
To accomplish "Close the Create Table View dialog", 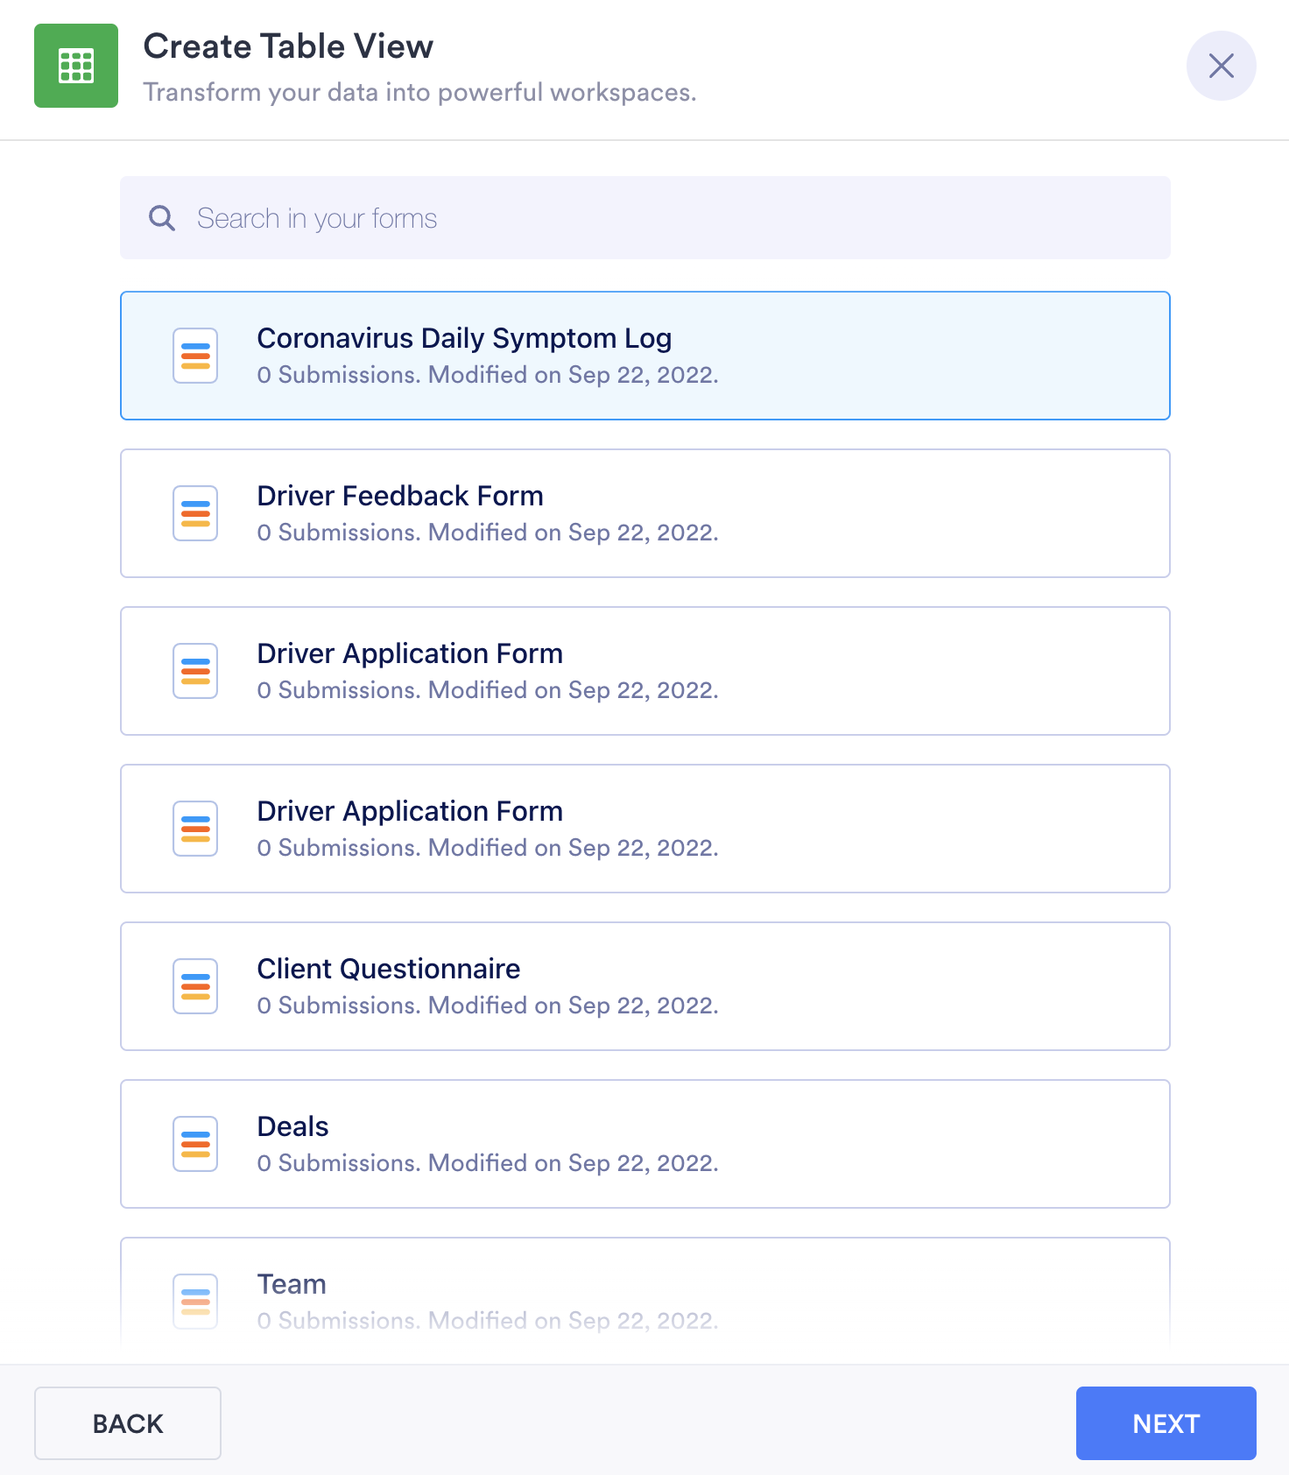I will coord(1221,66).
